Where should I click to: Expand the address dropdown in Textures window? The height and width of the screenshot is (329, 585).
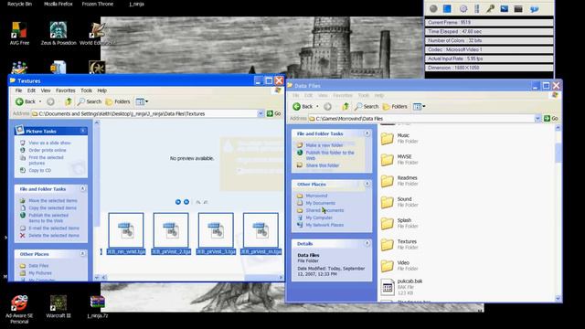click(261, 113)
